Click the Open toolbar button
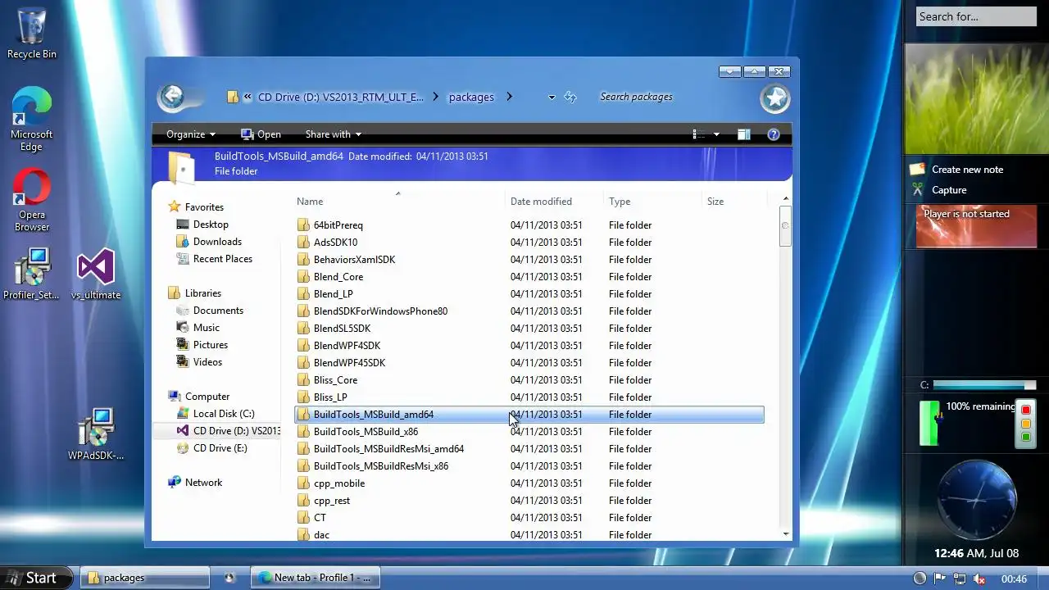 (x=261, y=134)
